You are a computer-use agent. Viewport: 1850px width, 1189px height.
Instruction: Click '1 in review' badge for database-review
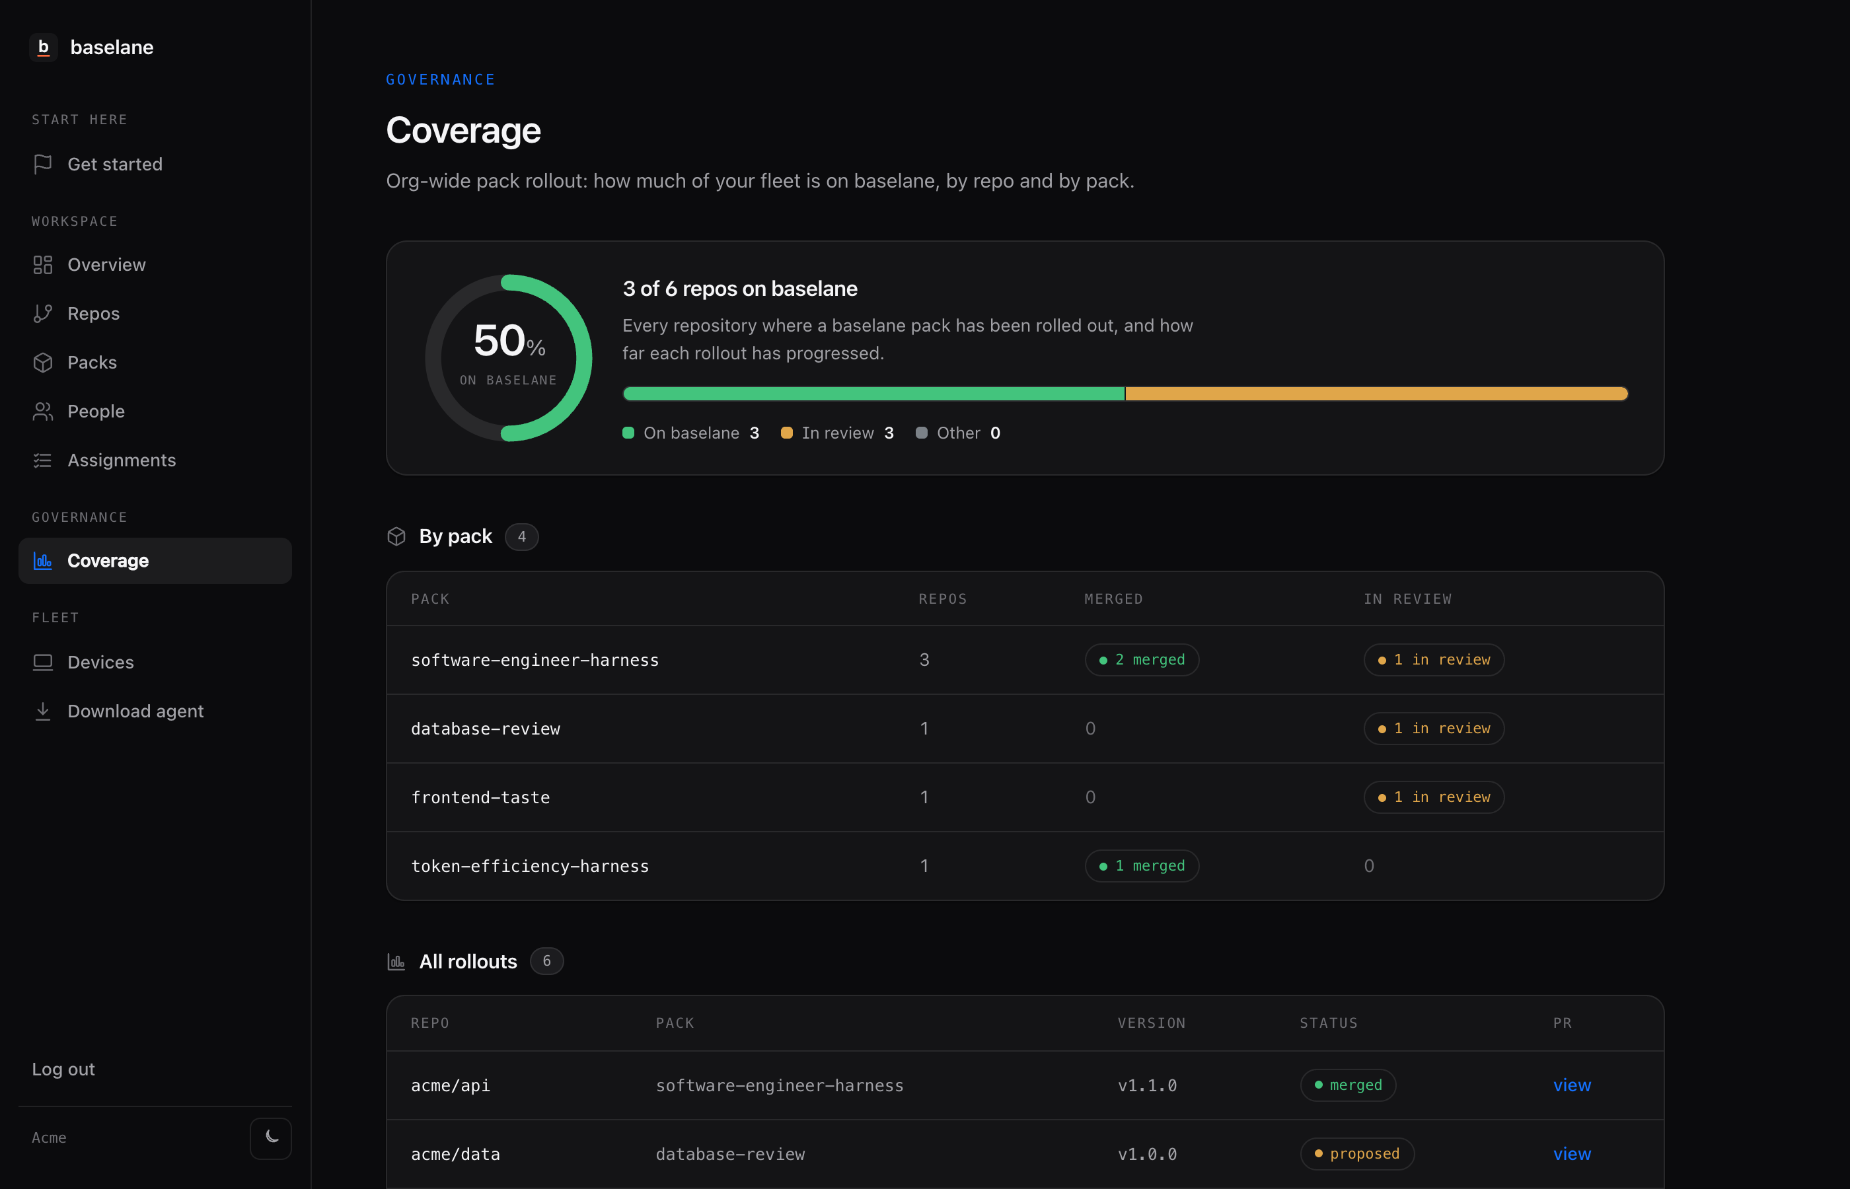click(x=1434, y=729)
